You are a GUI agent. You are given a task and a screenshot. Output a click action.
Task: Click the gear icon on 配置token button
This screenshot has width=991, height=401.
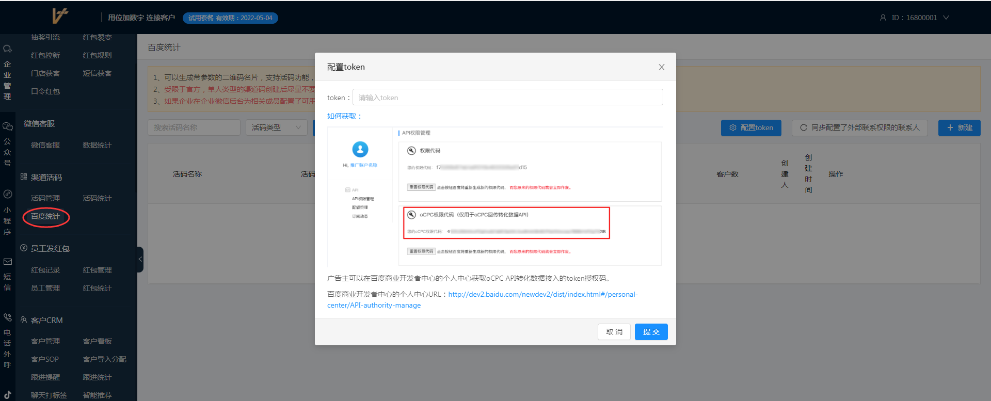[x=732, y=127]
